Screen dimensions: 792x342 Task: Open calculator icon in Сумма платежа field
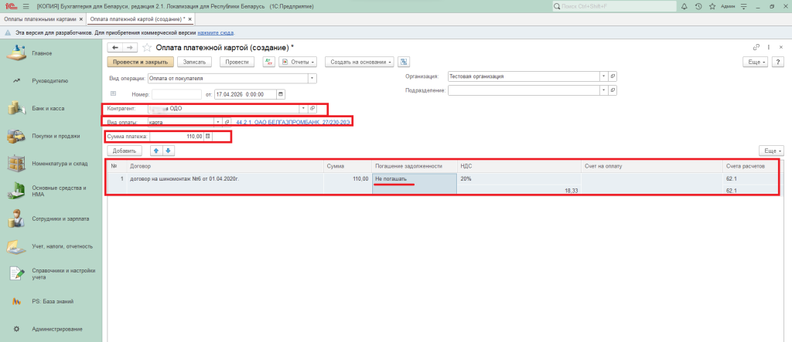click(207, 137)
